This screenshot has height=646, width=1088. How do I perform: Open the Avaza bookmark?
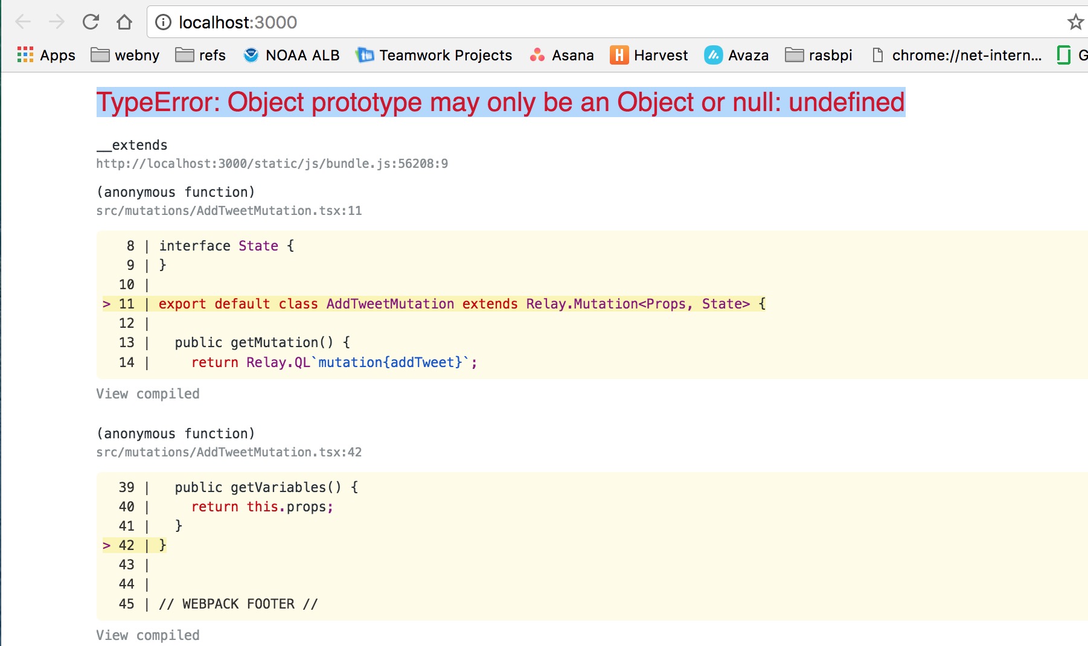pyautogui.click(x=737, y=55)
